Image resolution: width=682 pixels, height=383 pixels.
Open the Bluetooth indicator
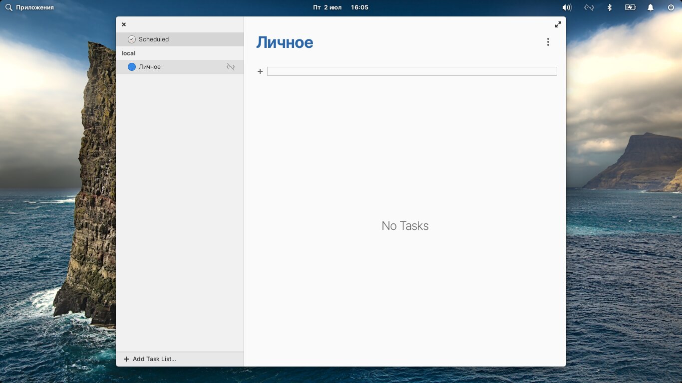coord(609,7)
